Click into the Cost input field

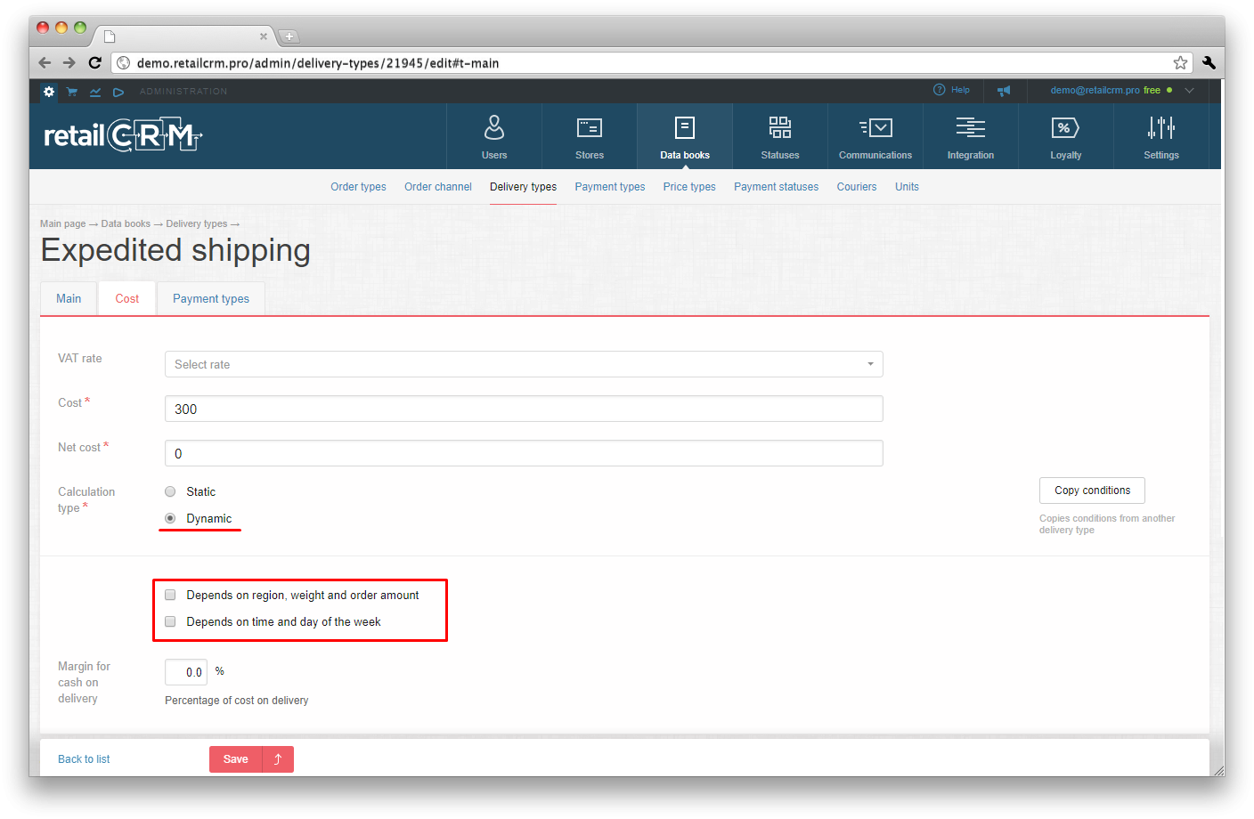point(524,409)
